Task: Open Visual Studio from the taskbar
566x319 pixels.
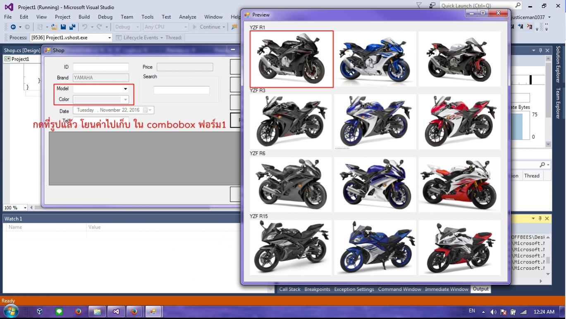Action: pyautogui.click(x=116, y=312)
